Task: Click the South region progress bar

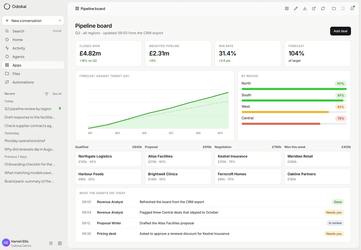Action: pyautogui.click(x=294, y=101)
